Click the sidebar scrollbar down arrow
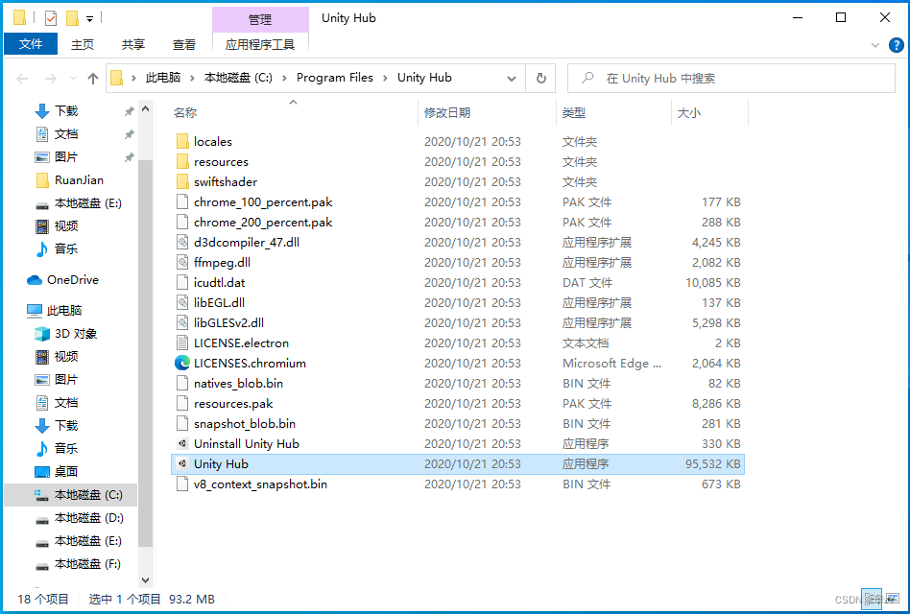 (146, 579)
